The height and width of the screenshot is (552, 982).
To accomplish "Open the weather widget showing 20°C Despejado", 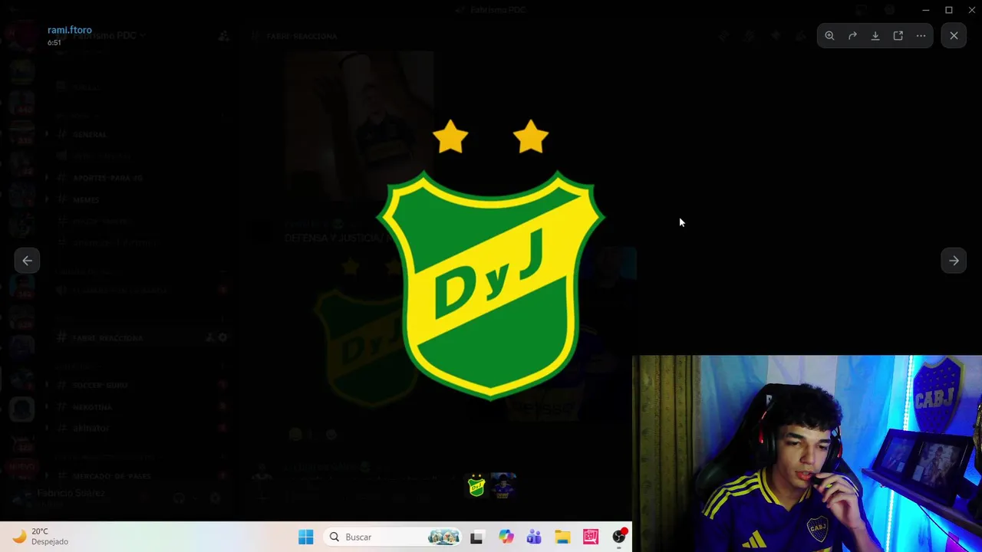I will coord(41,537).
